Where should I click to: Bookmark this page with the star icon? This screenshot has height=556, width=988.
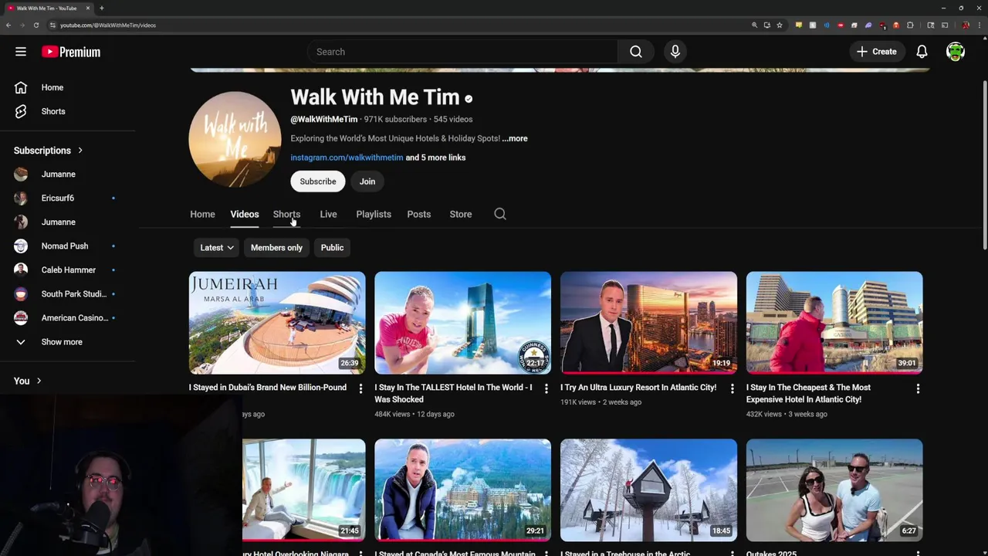click(x=780, y=25)
